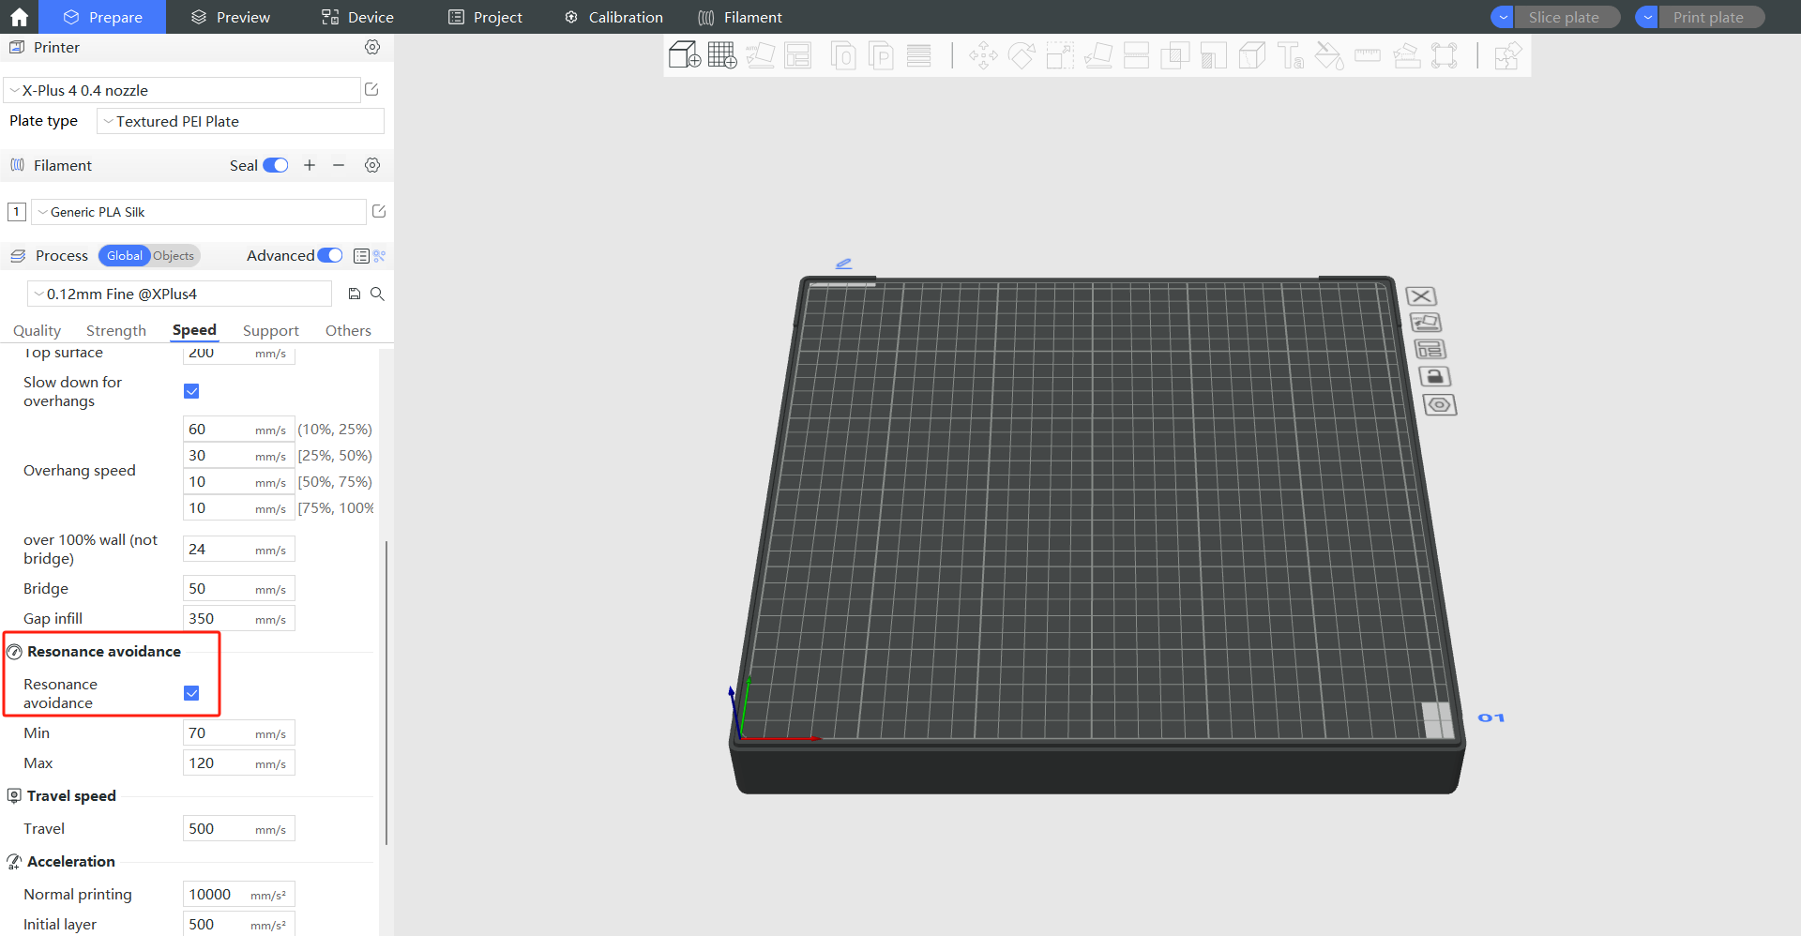Image resolution: width=1801 pixels, height=936 pixels.
Task: Select the Seam painting tool
Action: tap(1252, 55)
